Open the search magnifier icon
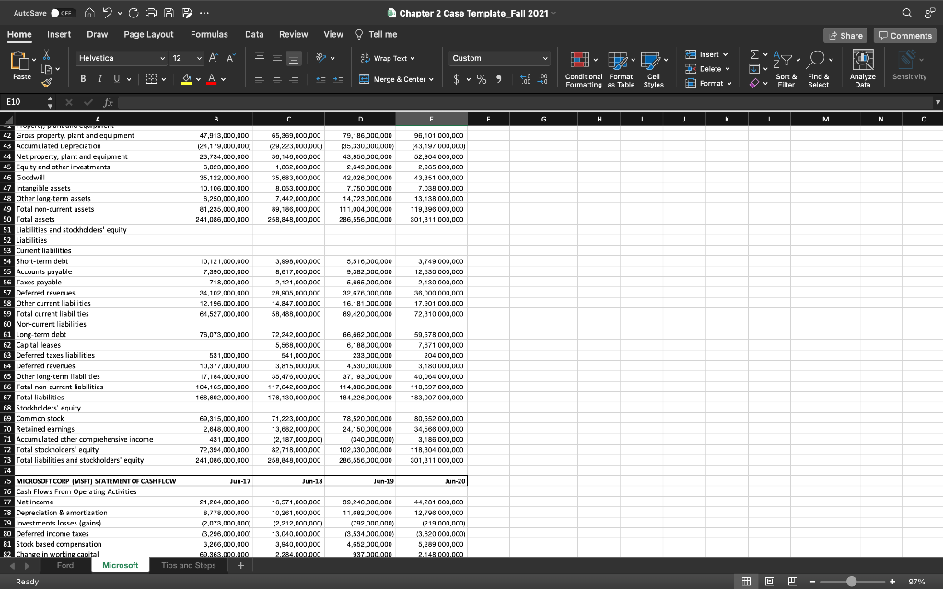 coord(907,13)
